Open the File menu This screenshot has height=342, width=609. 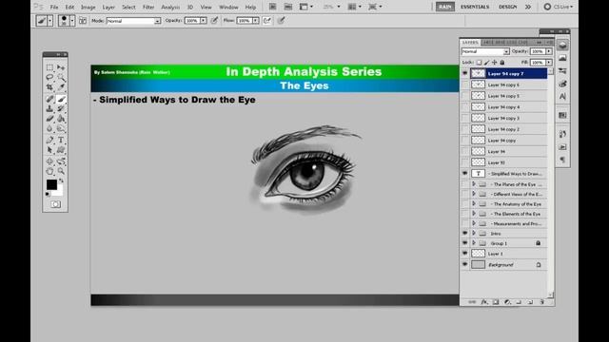54,7
